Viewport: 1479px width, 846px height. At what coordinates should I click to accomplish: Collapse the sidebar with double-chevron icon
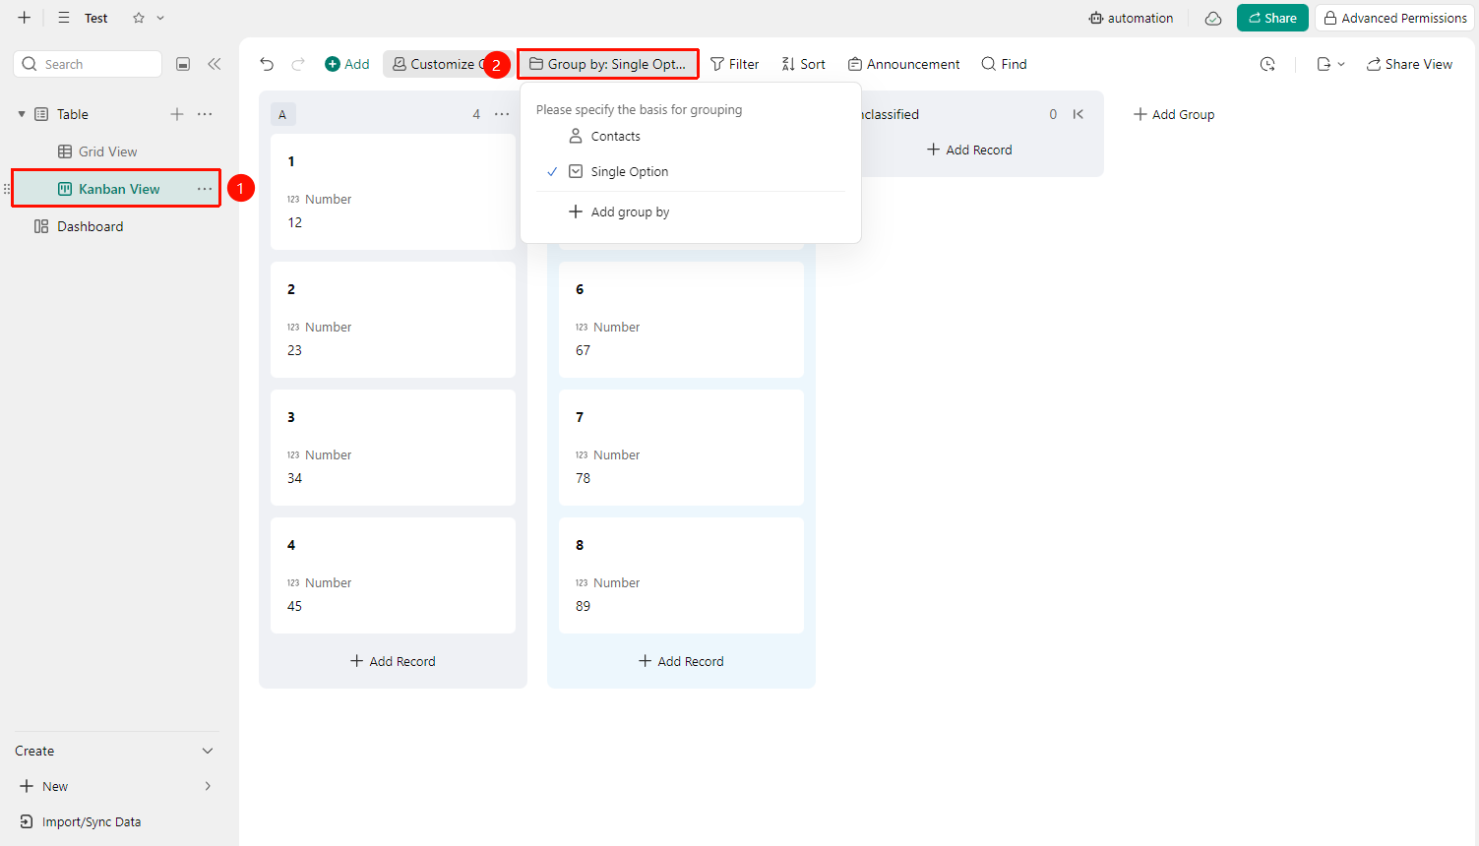tap(214, 64)
